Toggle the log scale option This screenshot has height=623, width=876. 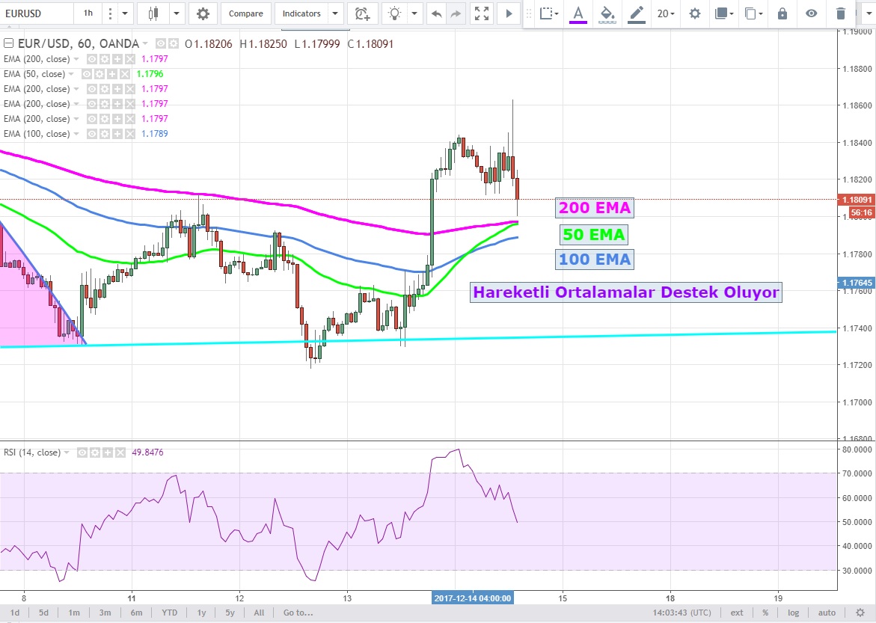click(792, 613)
